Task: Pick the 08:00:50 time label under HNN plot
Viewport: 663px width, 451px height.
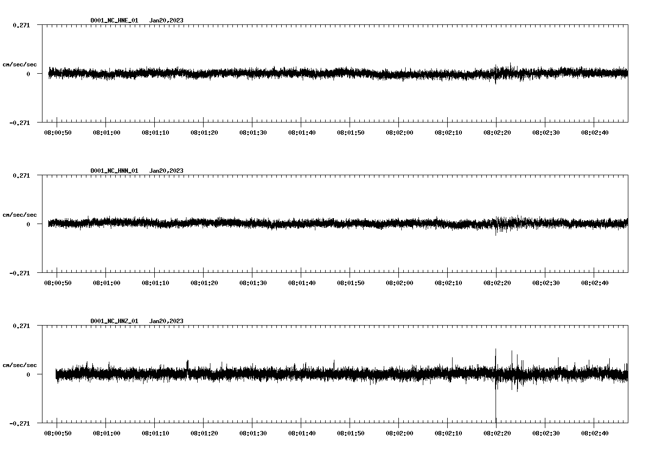Action: tap(58, 283)
